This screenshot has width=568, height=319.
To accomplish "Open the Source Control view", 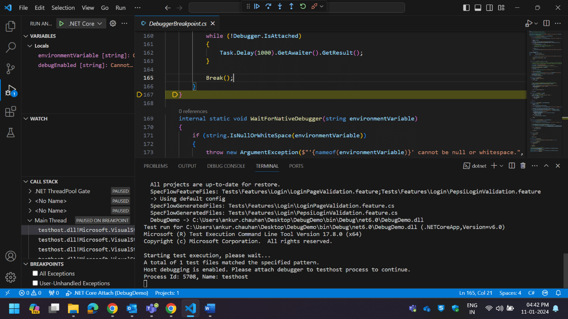I will pyautogui.click(x=10, y=69).
